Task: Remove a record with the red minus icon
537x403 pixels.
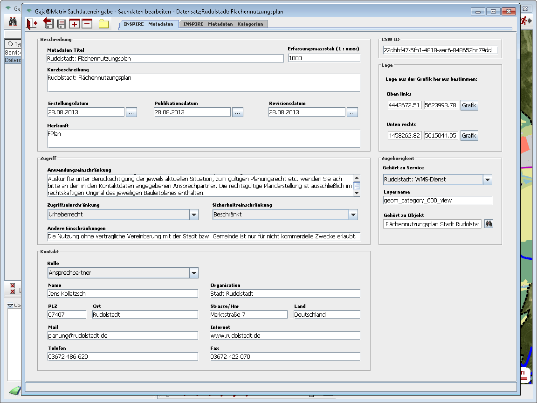Action: [x=87, y=24]
